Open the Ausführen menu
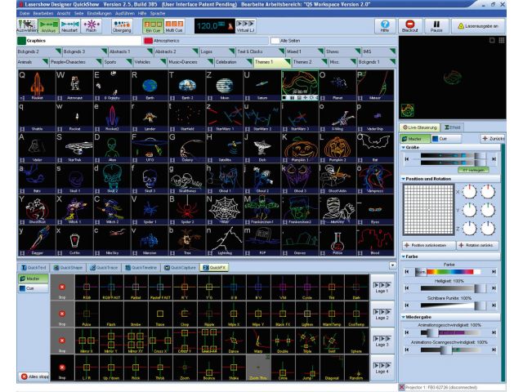523x392 pixels. [125, 13]
